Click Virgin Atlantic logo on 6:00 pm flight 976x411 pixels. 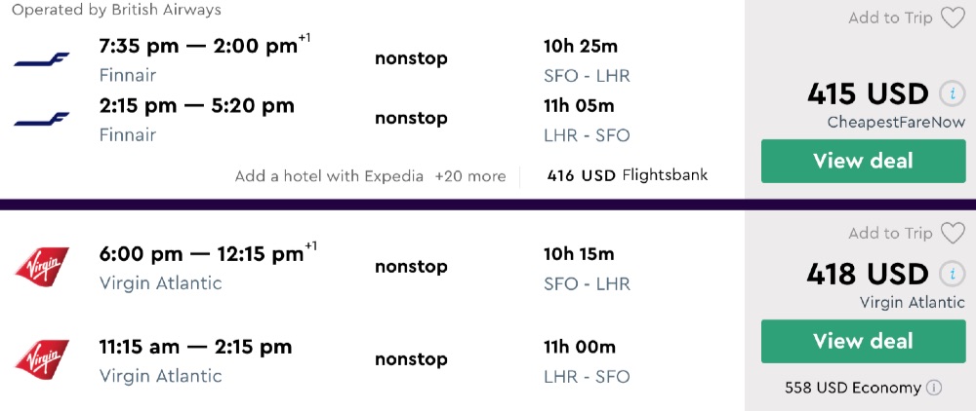point(42,267)
